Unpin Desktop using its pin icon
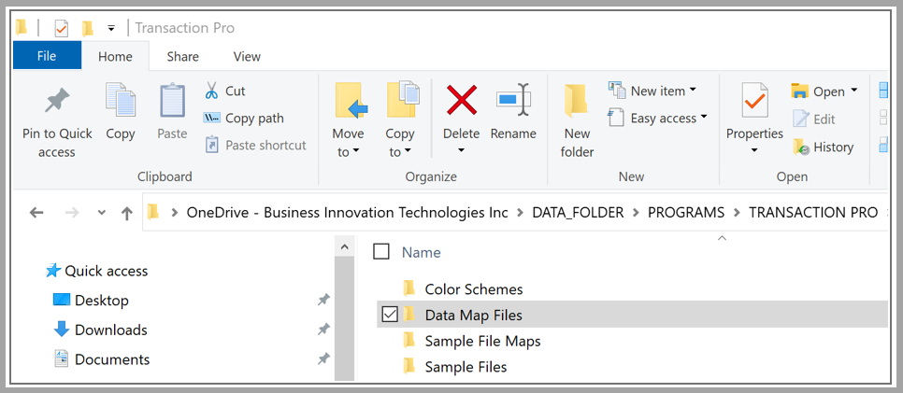903x393 pixels. pos(323,300)
